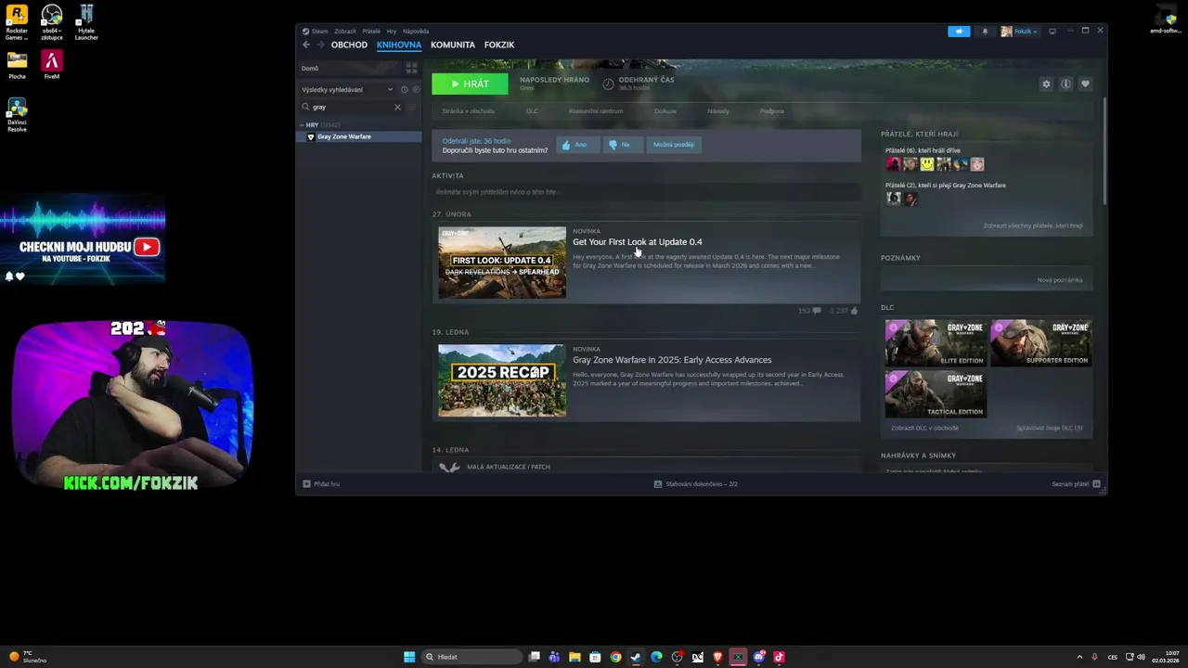Clear the 'gray' library search
This screenshot has width=1188, height=668.
click(397, 107)
